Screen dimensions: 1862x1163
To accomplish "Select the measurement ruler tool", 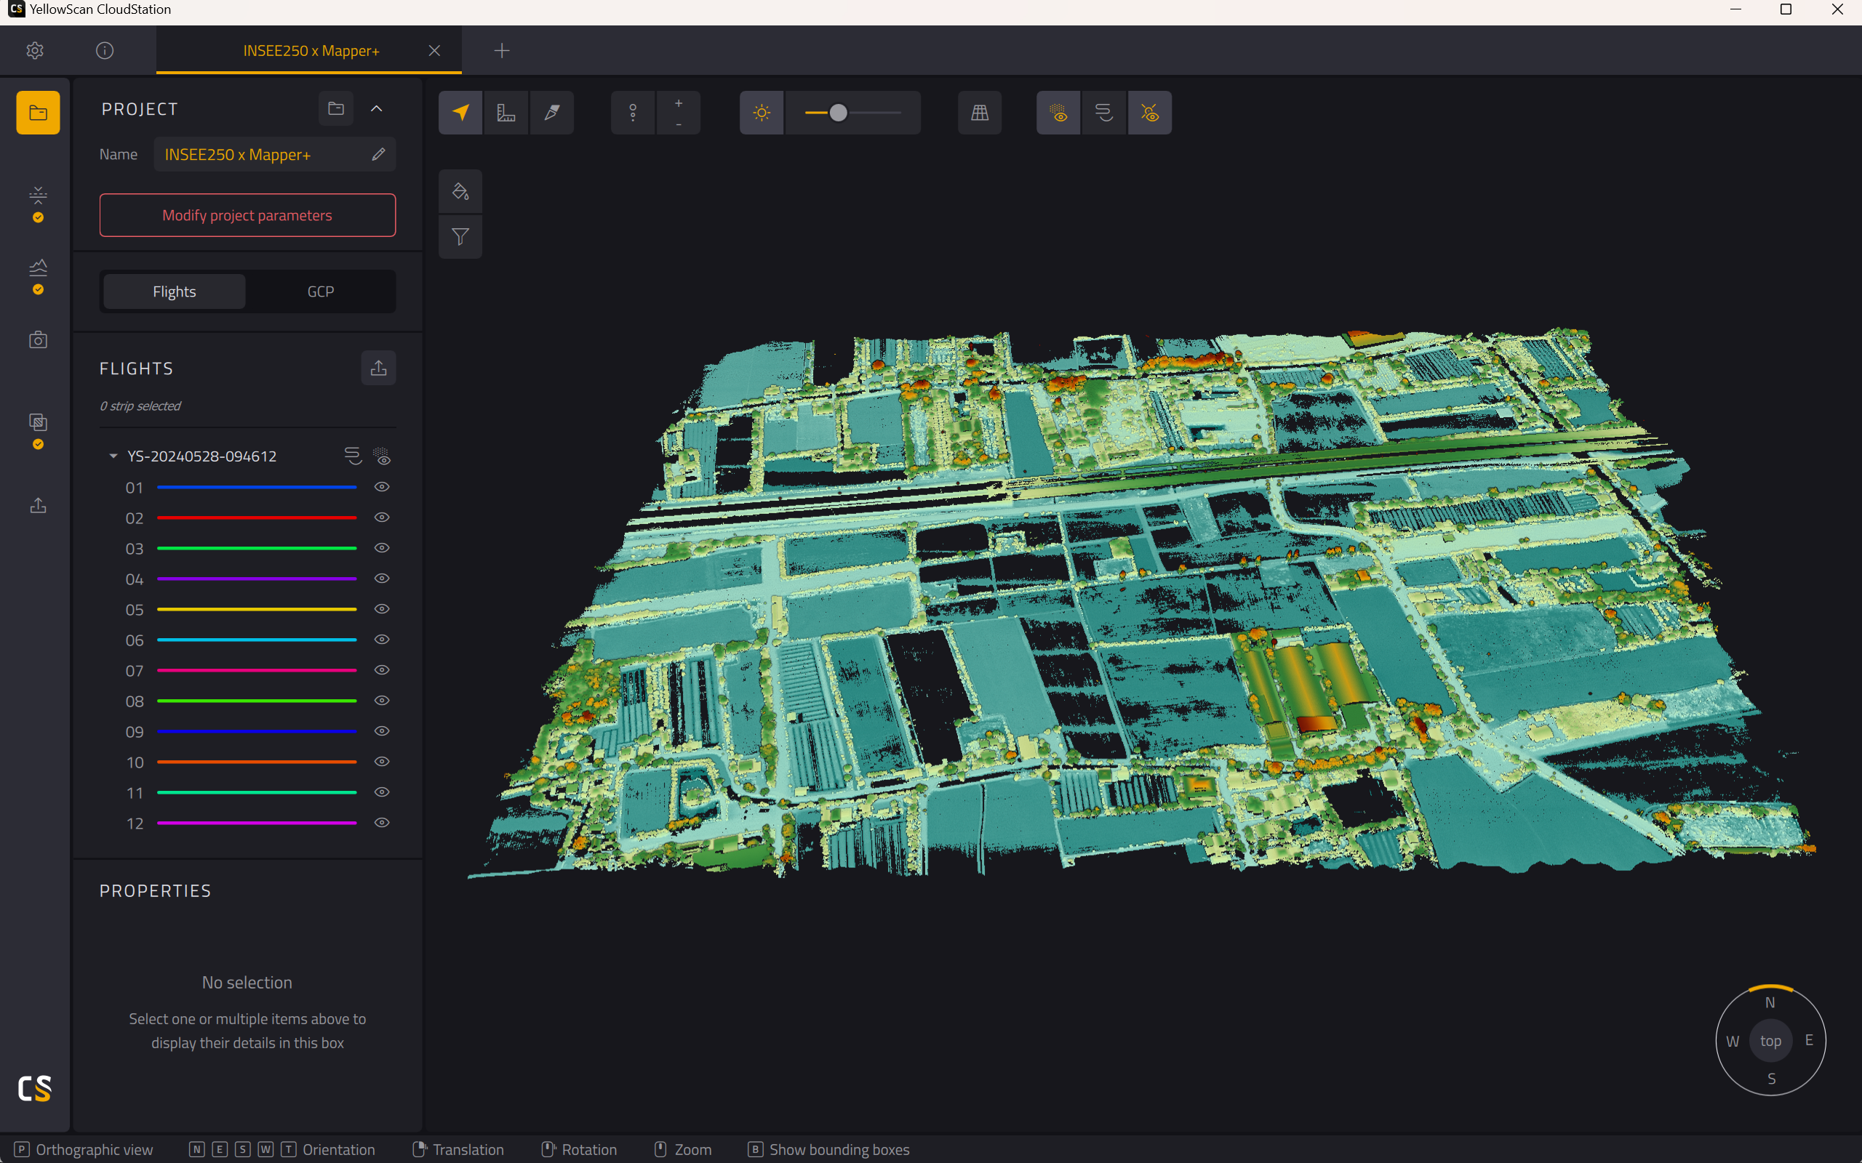I will (x=506, y=113).
